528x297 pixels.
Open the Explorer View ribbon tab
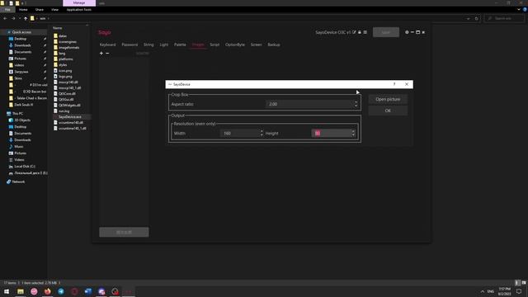pyautogui.click(x=55, y=10)
